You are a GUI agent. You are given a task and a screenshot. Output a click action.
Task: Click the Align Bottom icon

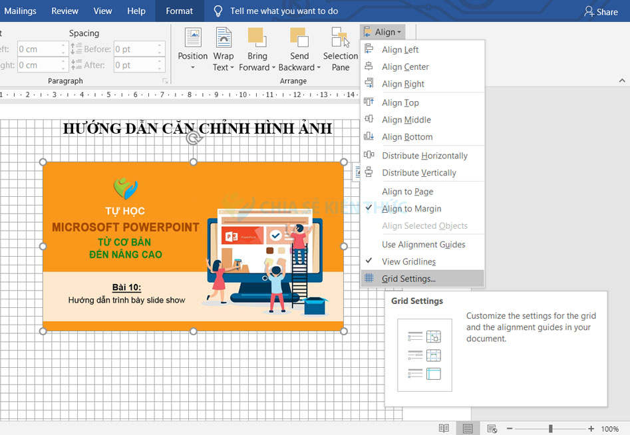point(369,136)
